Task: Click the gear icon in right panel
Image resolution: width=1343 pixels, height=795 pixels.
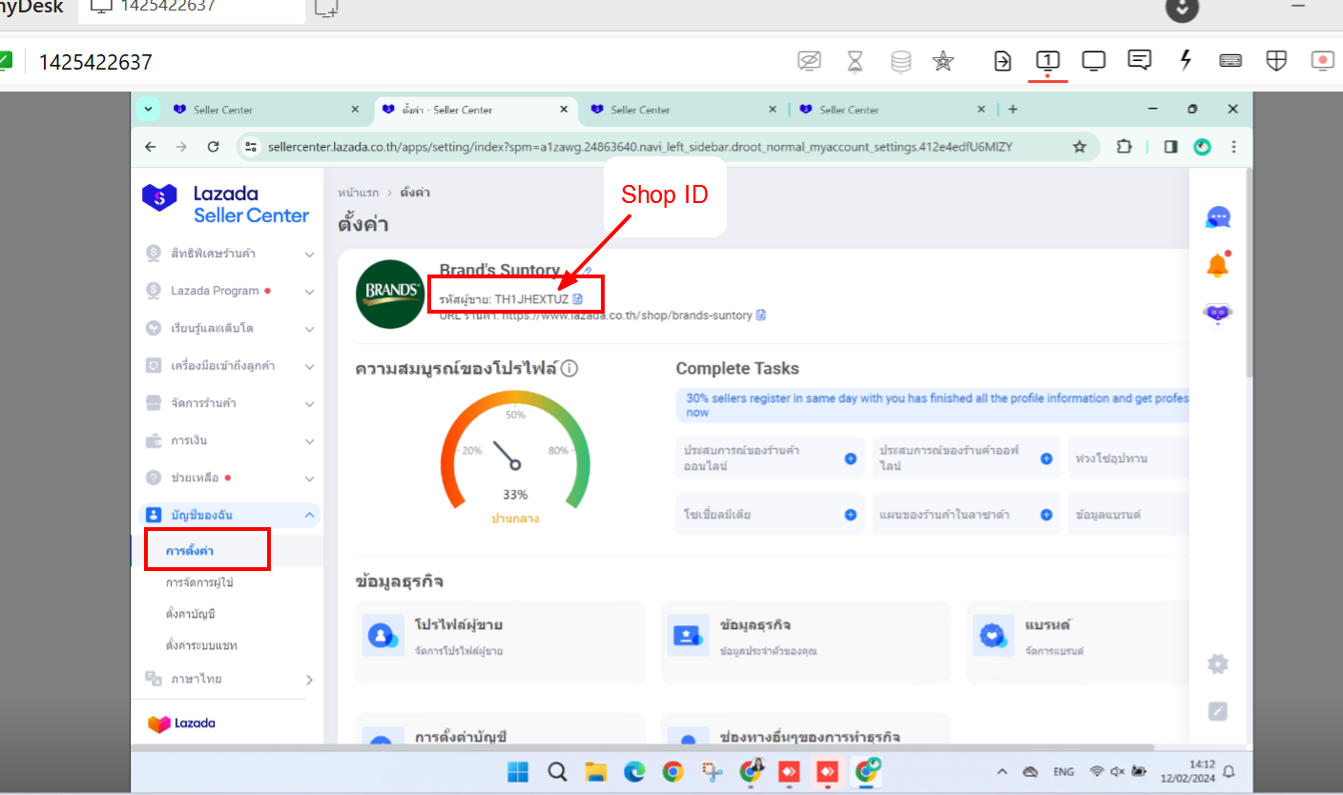Action: [1217, 664]
